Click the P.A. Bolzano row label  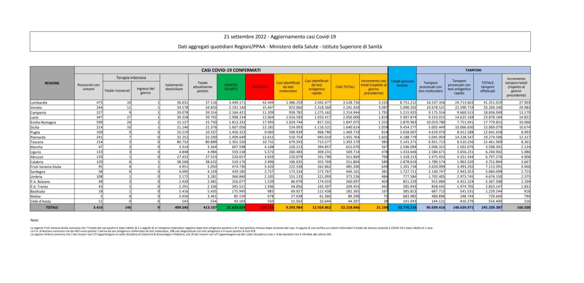tap(40, 182)
